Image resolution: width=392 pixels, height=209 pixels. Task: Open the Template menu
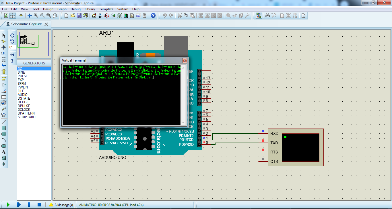pyautogui.click(x=106, y=9)
